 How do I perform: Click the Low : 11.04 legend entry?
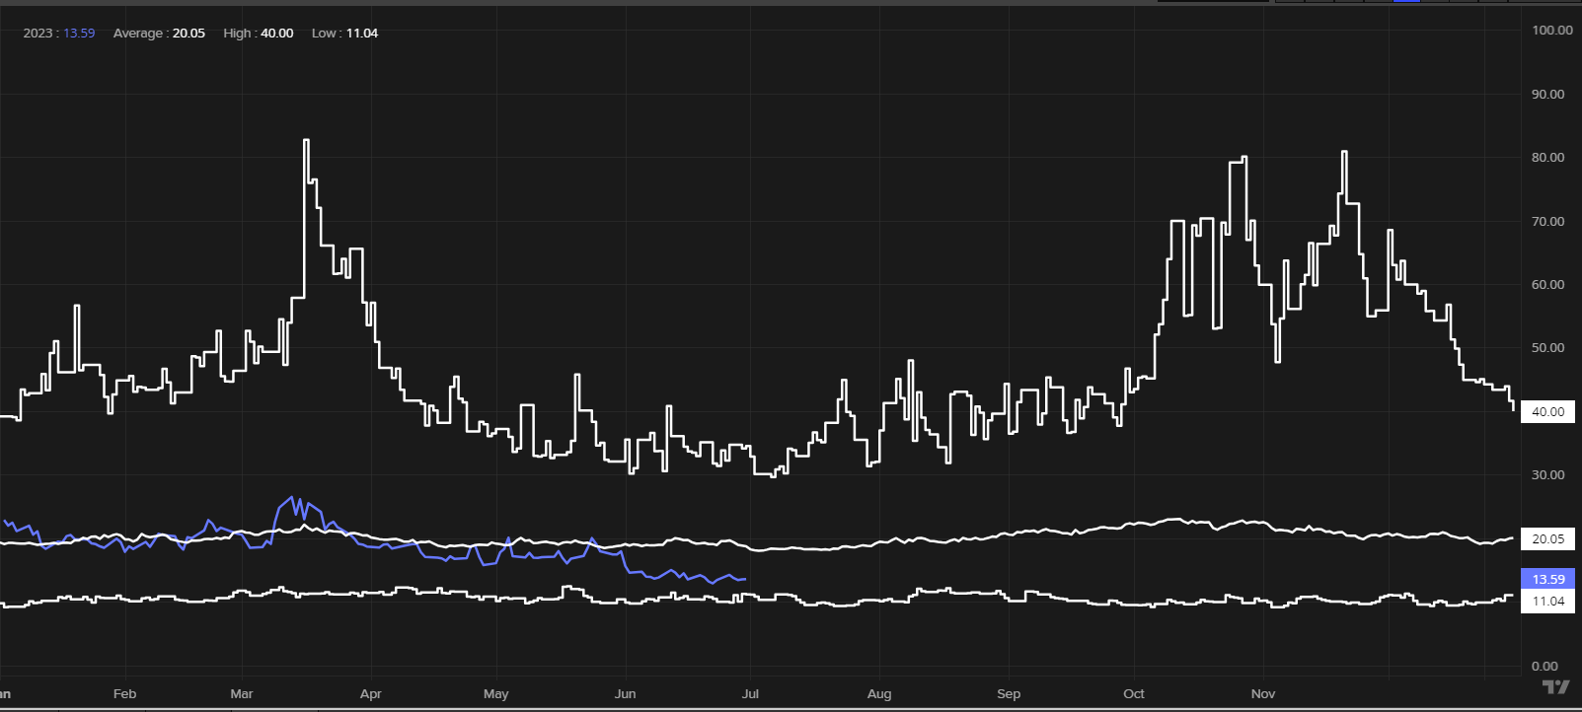click(344, 34)
